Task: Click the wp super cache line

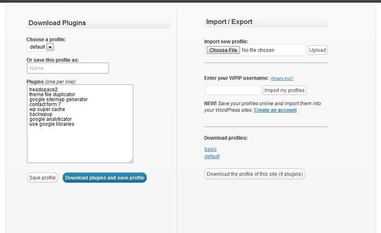Action: pos(47,109)
